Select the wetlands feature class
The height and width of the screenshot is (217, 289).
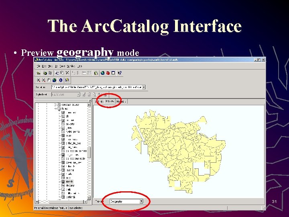[71, 197]
